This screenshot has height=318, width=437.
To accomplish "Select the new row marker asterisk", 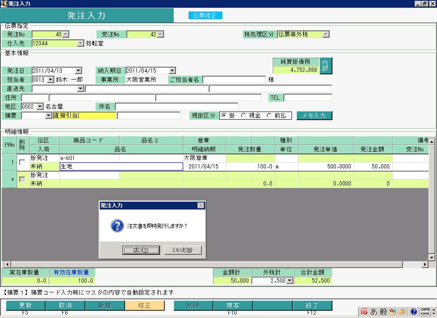I will click(9, 179).
